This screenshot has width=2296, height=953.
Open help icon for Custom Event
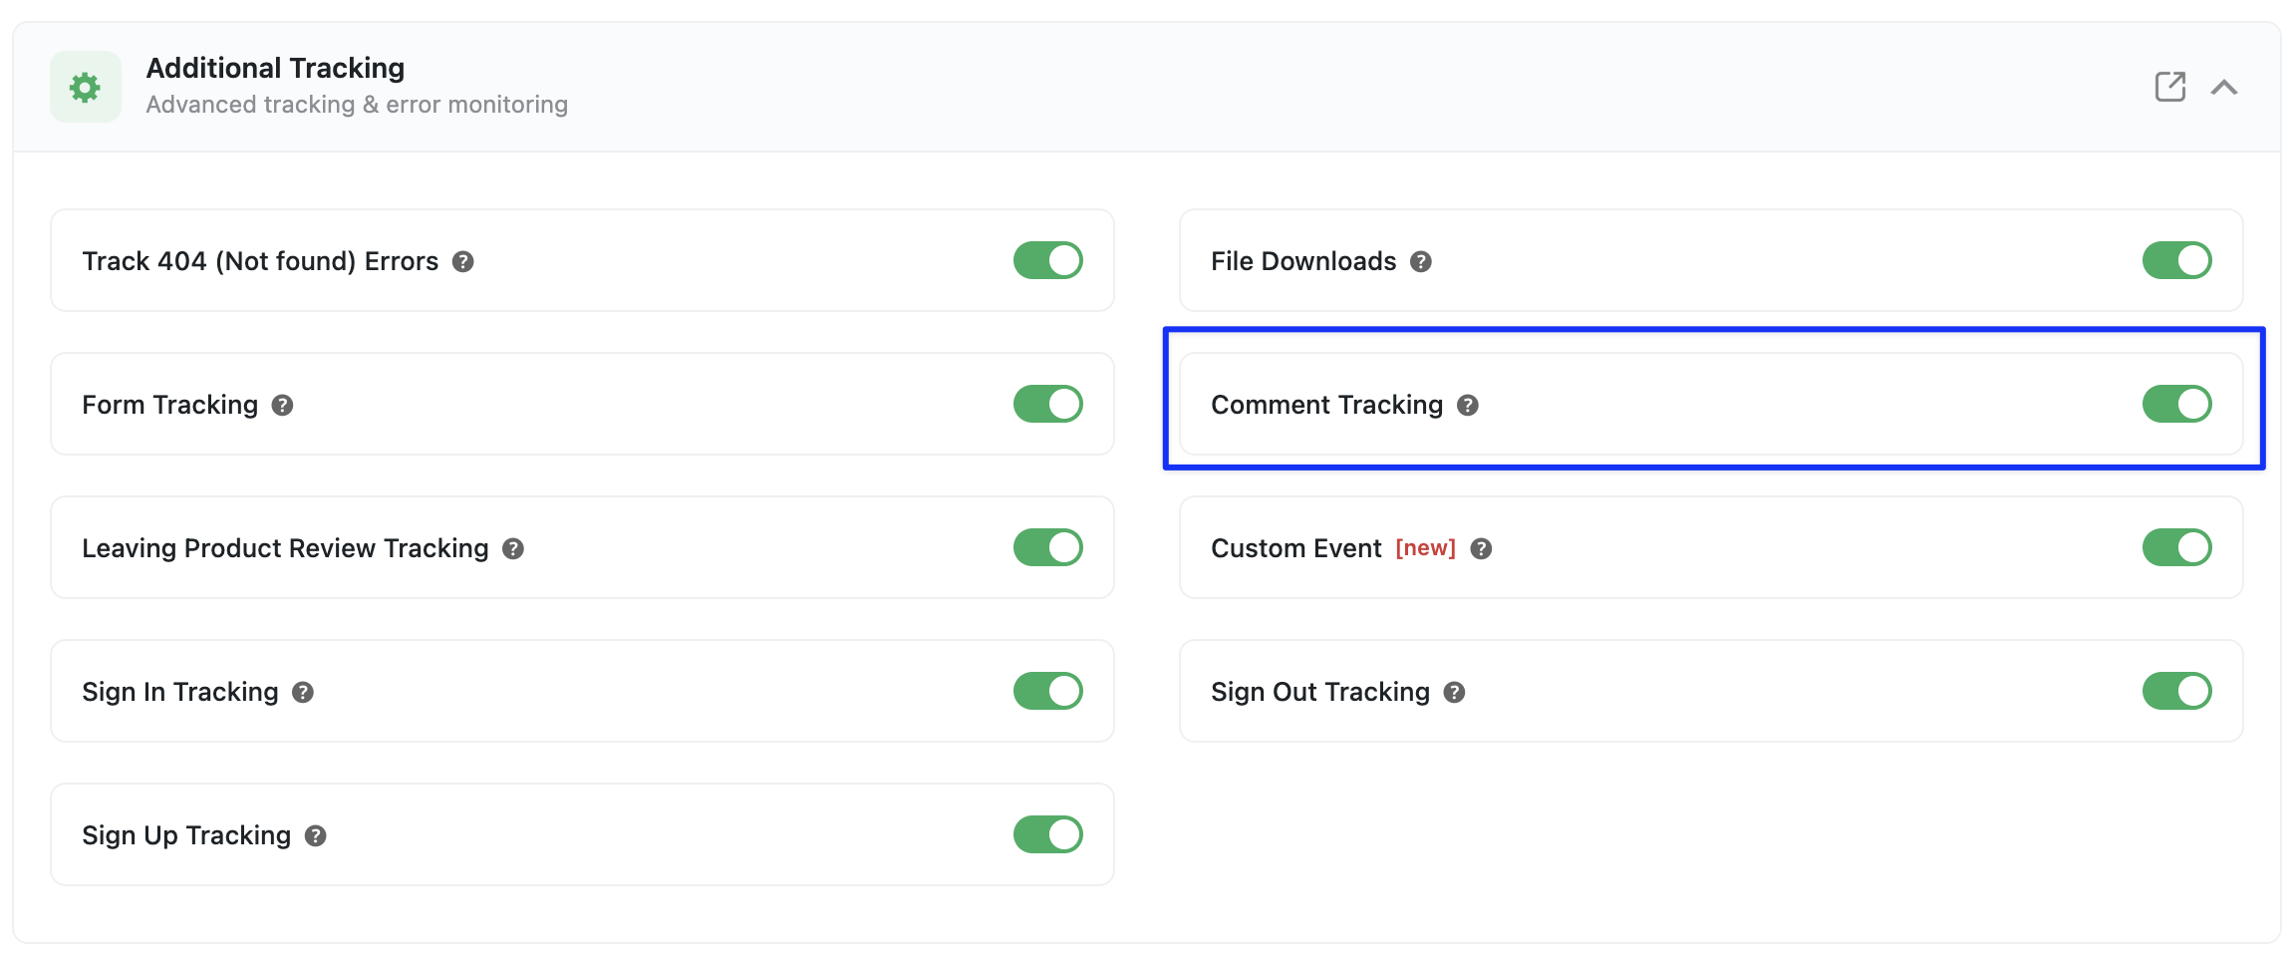pyautogui.click(x=1481, y=548)
